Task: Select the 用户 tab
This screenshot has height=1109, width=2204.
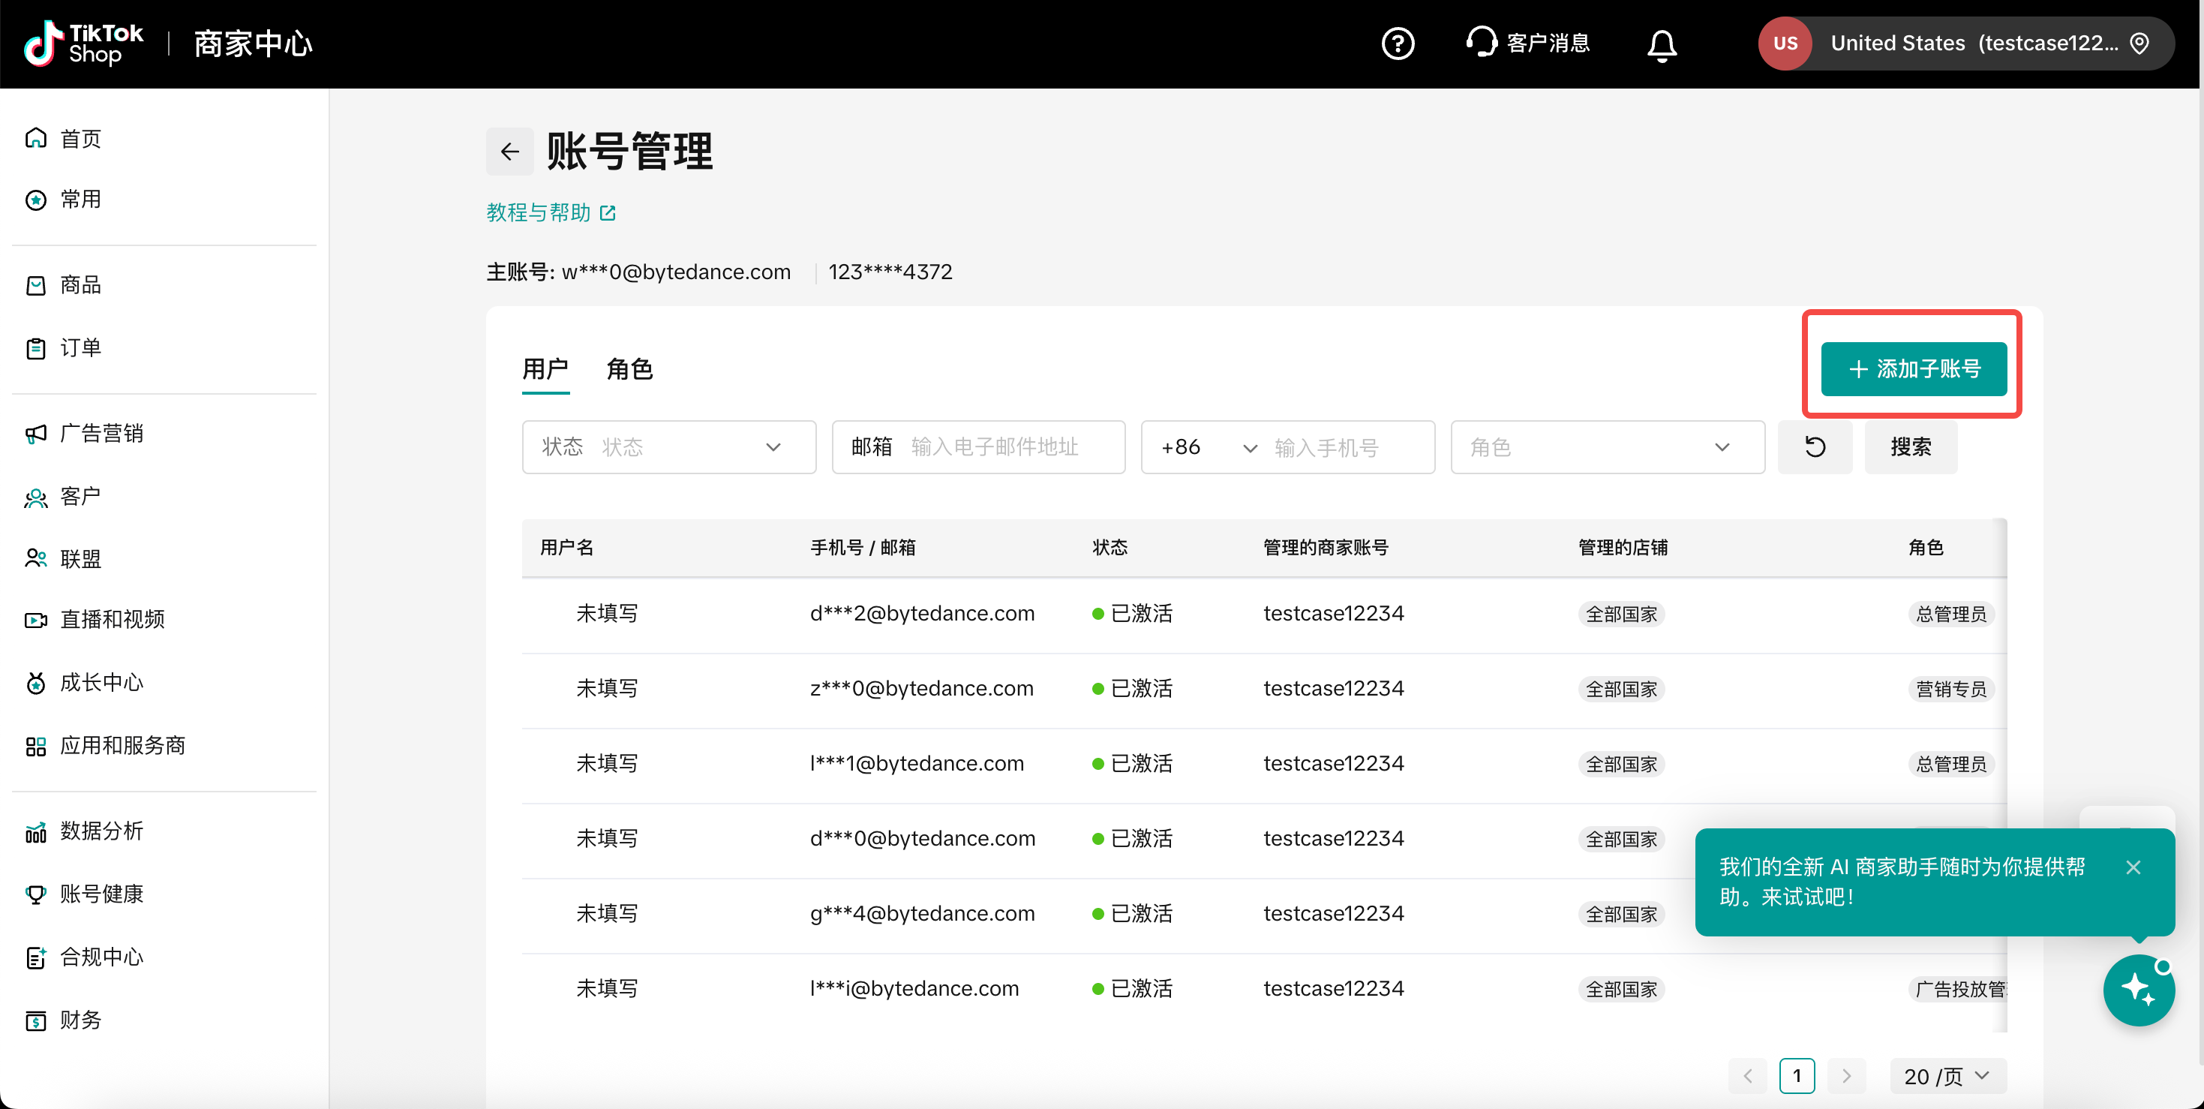Action: (x=545, y=370)
